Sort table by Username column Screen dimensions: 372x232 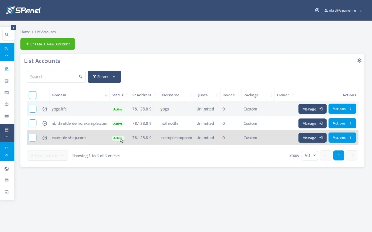[x=176, y=95]
